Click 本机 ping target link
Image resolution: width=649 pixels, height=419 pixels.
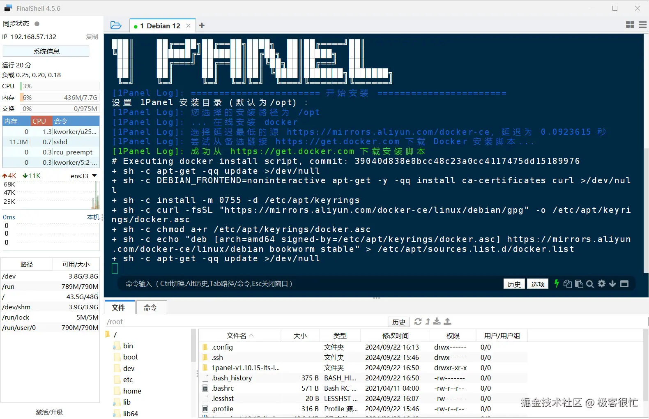(93, 217)
